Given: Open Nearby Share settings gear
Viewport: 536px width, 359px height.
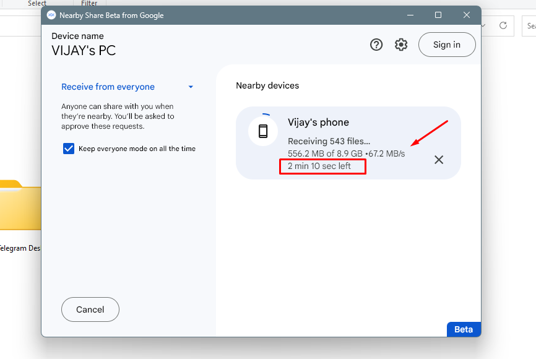Looking at the screenshot, I should pyautogui.click(x=401, y=45).
